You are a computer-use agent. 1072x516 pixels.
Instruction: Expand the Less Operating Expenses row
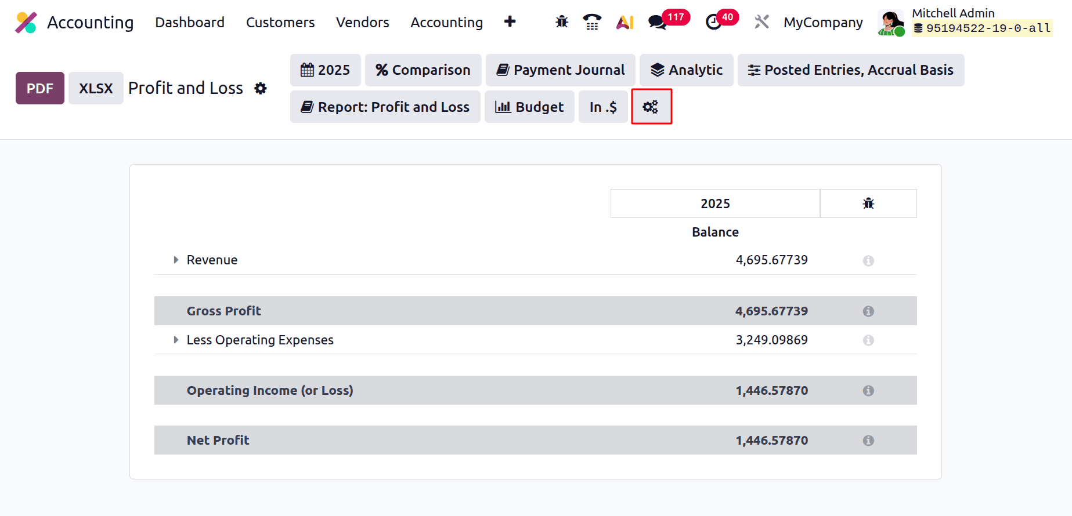click(176, 340)
